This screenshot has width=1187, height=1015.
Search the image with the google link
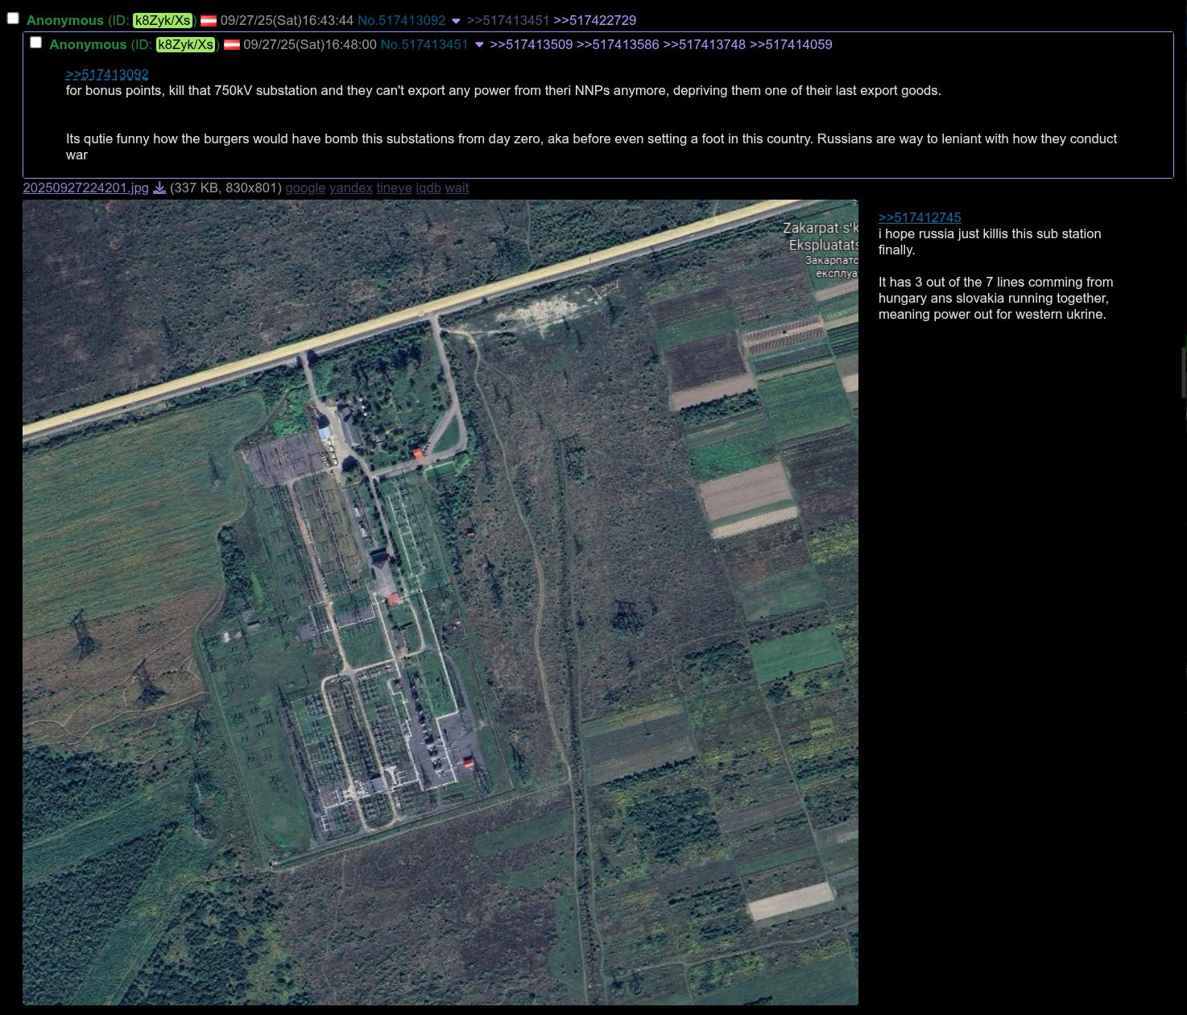305,188
